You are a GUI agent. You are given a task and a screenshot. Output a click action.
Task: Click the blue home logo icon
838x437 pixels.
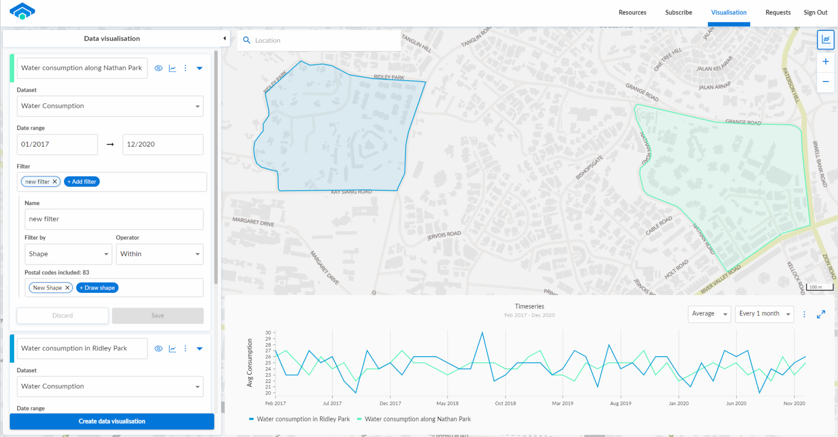coord(22,11)
